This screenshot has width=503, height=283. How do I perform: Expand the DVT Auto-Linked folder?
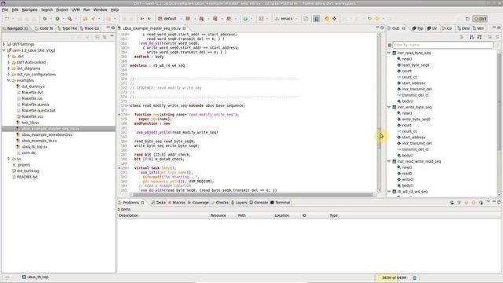pyautogui.click(x=9, y=62)
